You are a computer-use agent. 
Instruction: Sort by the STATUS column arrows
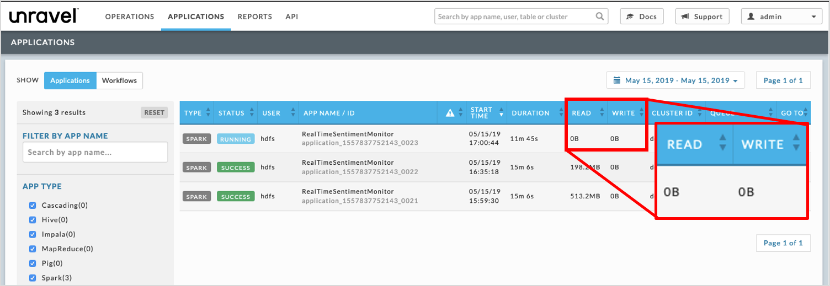252,113
